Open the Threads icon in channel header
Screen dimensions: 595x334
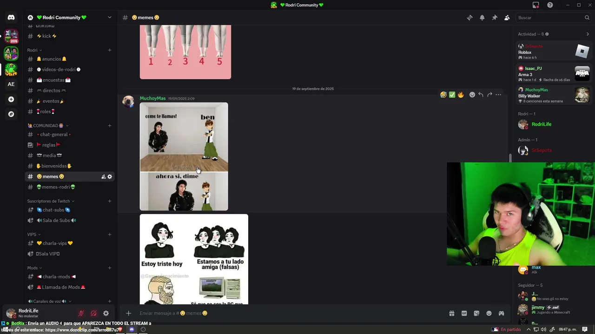(469, 18)
